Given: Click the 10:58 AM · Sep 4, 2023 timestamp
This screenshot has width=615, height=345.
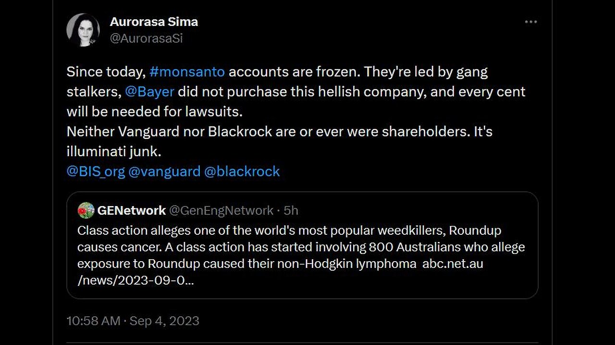Looking at the screenshot, I should tap(133, 321).
